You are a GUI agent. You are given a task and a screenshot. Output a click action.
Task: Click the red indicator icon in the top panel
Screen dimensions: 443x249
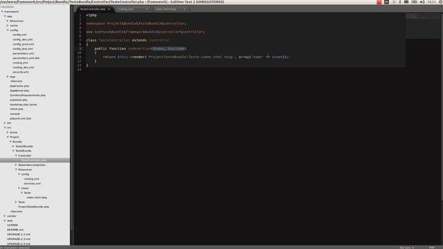[x=379, y=2]
